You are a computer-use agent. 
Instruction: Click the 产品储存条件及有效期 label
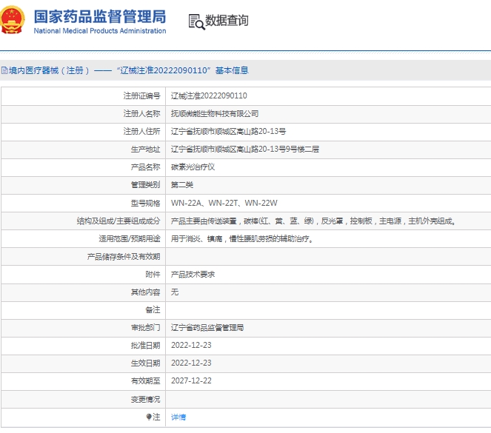124,257
